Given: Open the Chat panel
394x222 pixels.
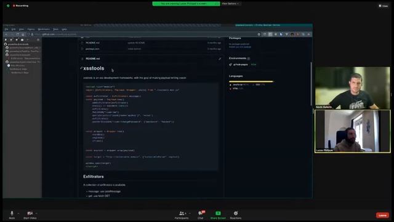Looking at the screenshot, I should [201, 215].
